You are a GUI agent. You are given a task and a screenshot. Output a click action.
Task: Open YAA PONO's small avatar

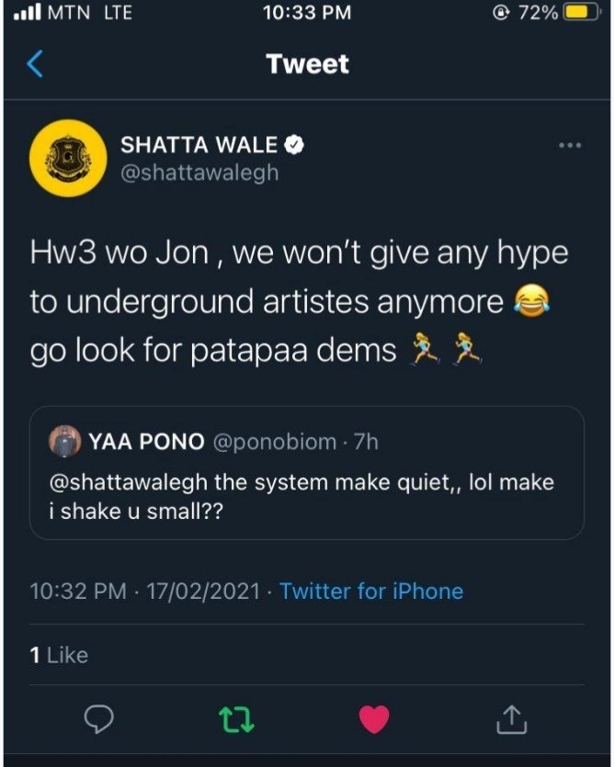[x=64, y=442]
